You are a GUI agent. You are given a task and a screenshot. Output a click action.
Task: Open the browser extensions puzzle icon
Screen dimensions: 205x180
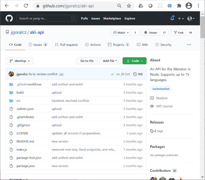[179, 6]
